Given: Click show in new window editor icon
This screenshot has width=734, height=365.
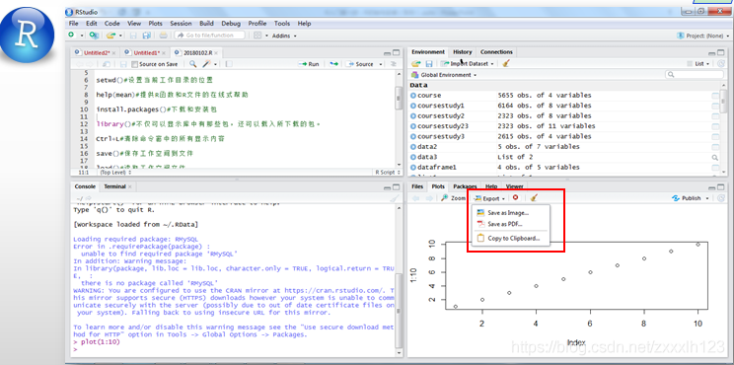Looking at the screenshot, I should coord(107,64).
